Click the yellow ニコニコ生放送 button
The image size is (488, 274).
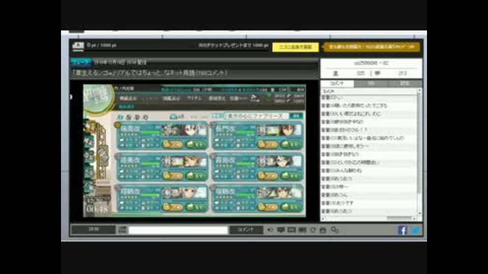(x=295, y=47)
